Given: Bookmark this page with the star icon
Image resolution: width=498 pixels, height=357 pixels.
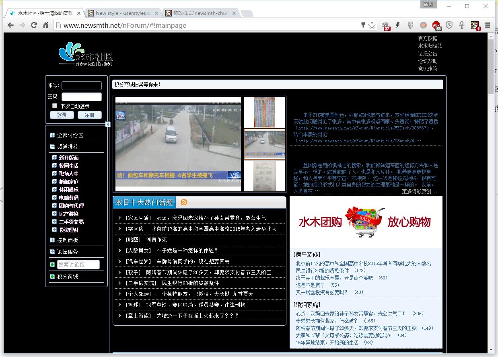Looking at the screenshot, I should tap(372, 25).
